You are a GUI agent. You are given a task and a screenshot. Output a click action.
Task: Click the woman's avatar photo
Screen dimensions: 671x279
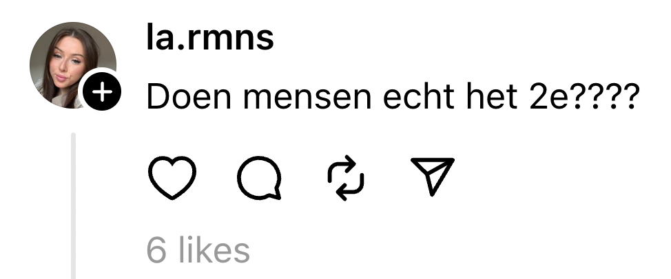click(73, 65)
